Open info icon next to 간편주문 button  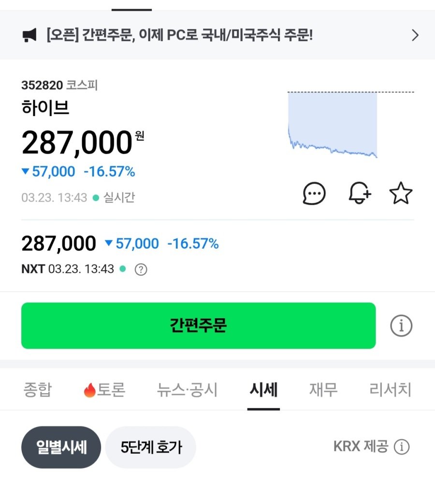(x=401, y=326)
